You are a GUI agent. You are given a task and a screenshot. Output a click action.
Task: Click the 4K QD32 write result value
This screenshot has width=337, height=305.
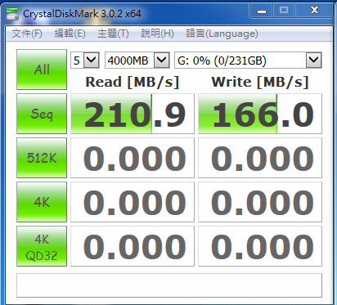point(260,246)
